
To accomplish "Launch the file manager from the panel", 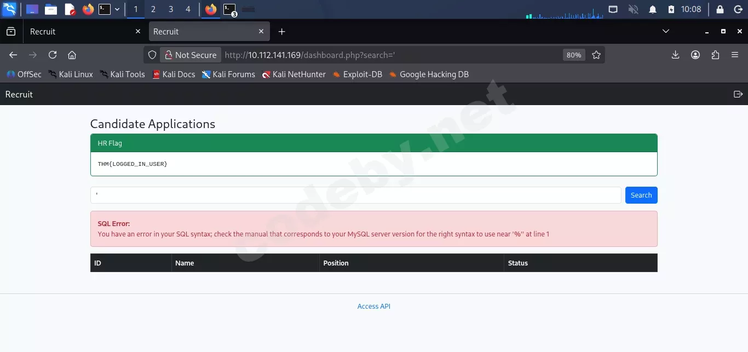I will 51,9.
